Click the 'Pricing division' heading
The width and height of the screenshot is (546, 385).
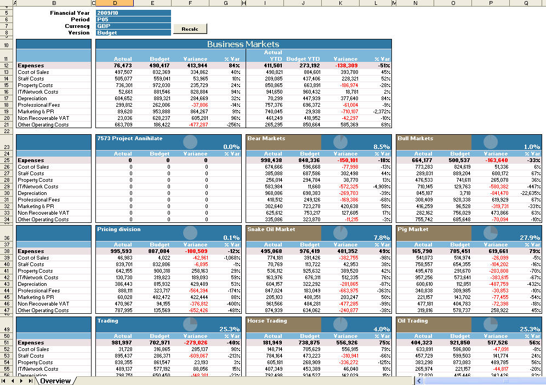point(119,229)
